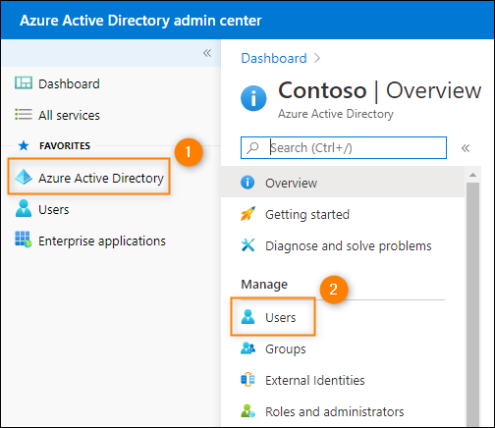Click the Manage section heading
Screen dimensions: 495x428
[x=264, y=285]
